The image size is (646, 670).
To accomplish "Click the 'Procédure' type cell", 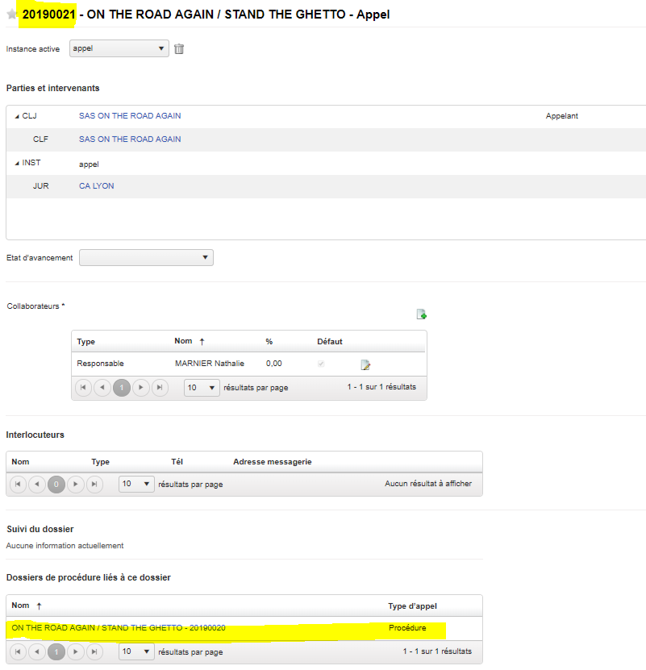I will point(407,628).
